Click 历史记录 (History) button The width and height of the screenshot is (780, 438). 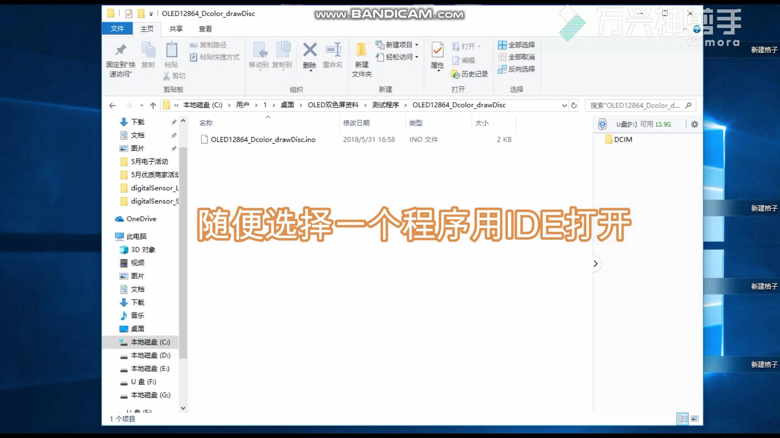(x=470, y=74)
